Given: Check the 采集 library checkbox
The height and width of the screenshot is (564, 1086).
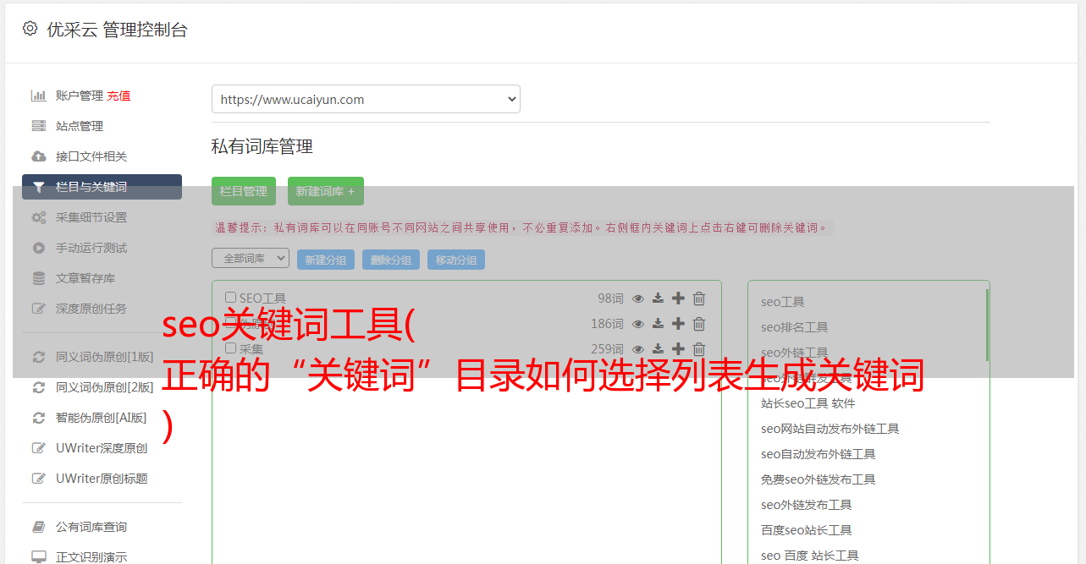Looking at the screenshot, I should pyautogui.click(x=230, y=348).
